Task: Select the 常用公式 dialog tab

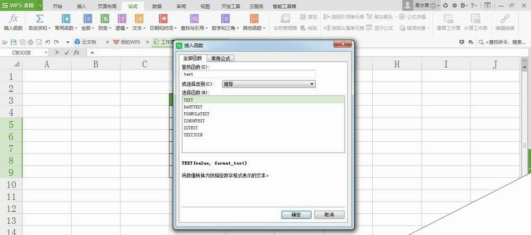Action: (x=220, y=58)
